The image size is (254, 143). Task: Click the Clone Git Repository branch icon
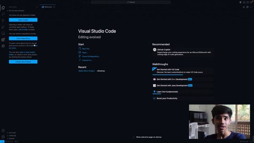(x=80, y=56)
